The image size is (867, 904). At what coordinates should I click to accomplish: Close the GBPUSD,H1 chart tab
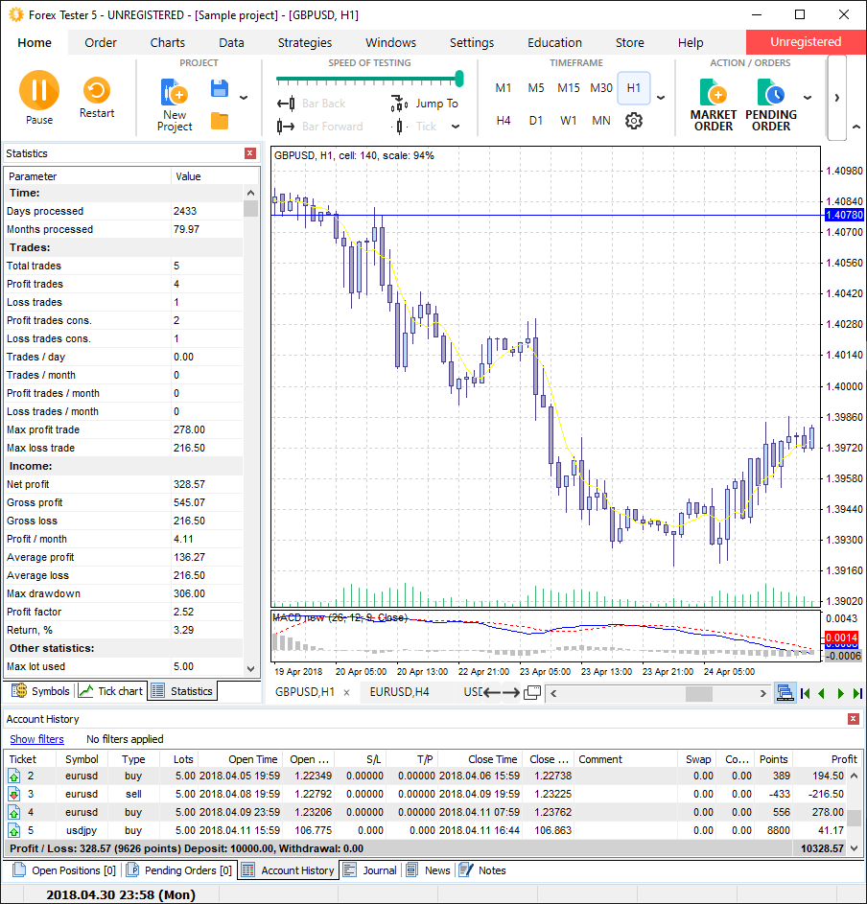click(x=346, y=692)
